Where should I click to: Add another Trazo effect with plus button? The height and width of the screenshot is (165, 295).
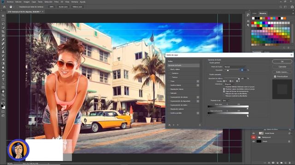click(x=198, y=81)
